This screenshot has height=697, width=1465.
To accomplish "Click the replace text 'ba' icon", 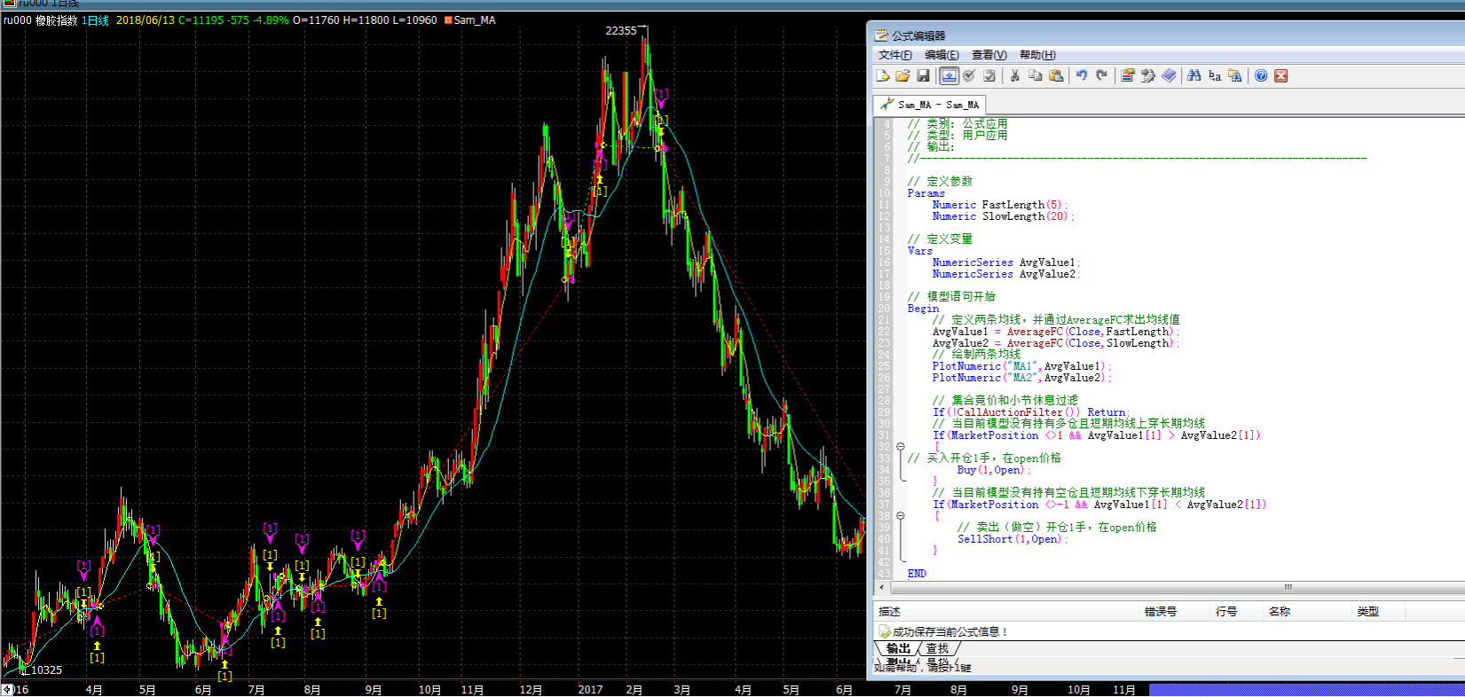I will point(1215,76).
